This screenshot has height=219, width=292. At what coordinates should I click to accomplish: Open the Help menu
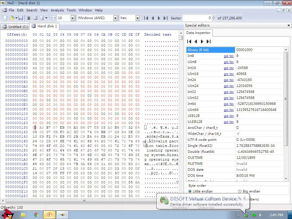[99, 10]
